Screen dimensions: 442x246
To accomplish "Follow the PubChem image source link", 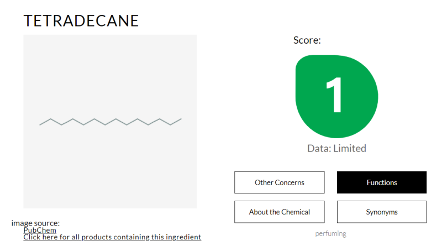I will tap(40, 230).
